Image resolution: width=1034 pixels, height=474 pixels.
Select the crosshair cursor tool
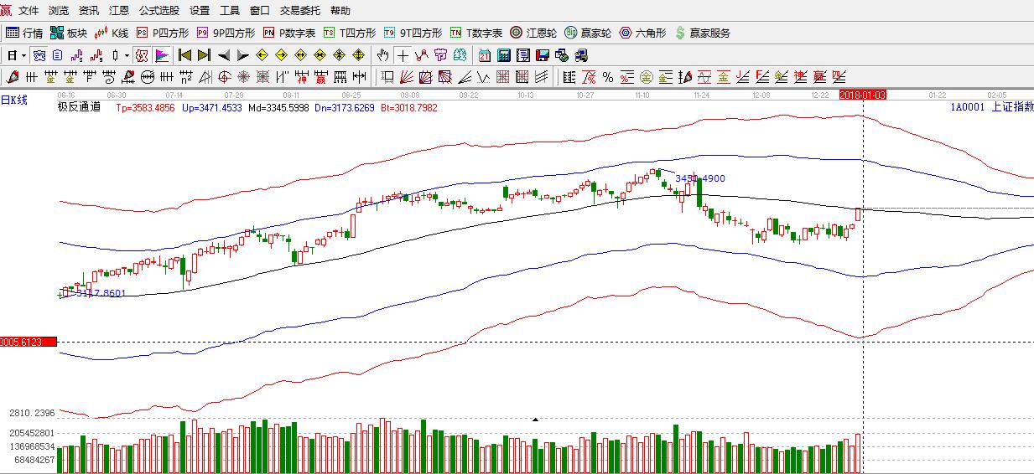pos(403,56)
